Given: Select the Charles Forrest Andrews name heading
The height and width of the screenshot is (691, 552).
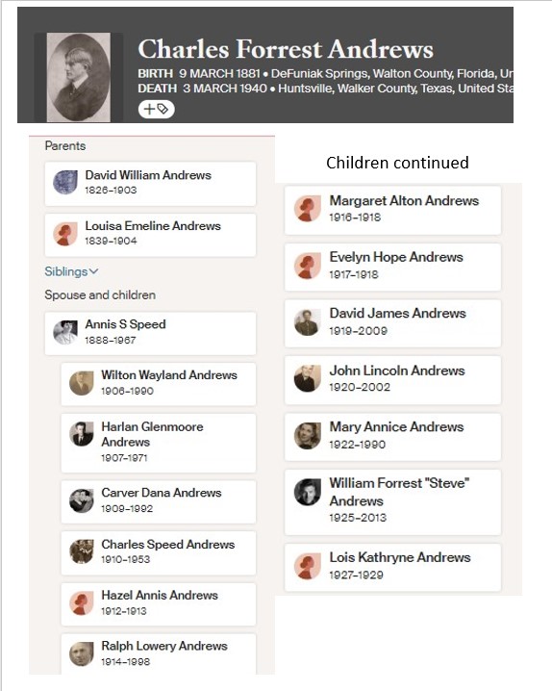Looking at the screenshot, I should tap(286, 48).
